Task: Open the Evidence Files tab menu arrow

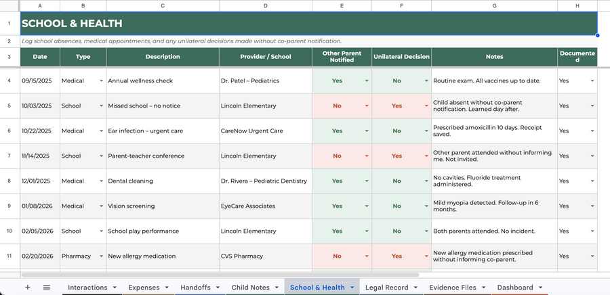Action: point(483,288)
